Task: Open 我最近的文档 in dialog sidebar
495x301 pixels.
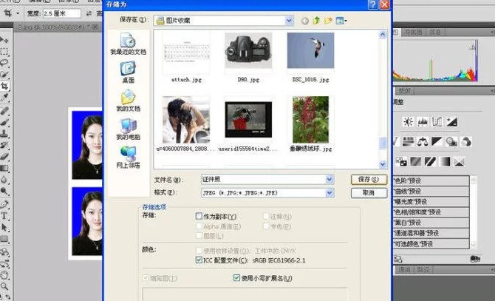Action: (x=128, y=44)
